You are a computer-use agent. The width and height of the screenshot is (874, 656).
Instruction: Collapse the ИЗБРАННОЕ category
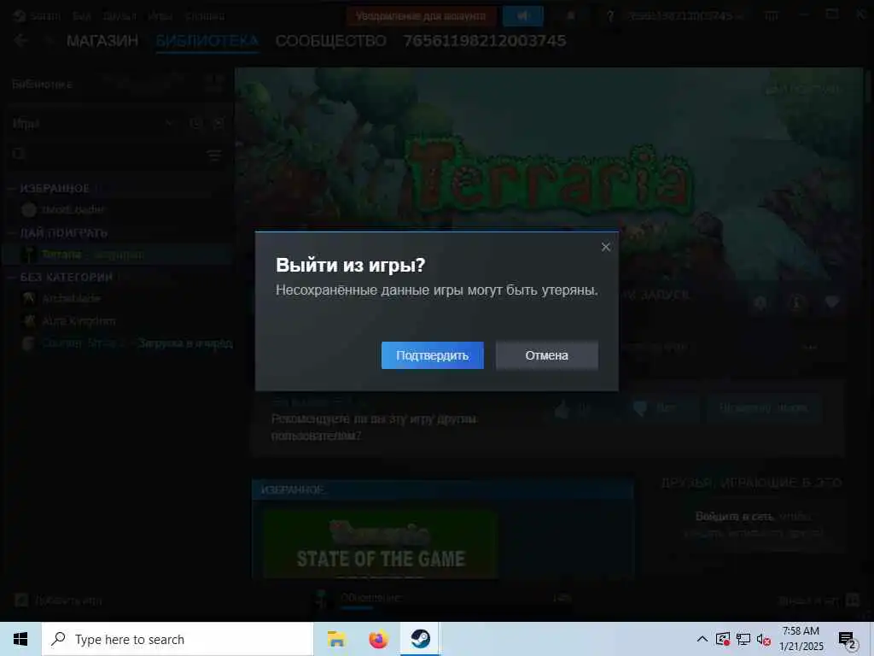tap(11, 189)
